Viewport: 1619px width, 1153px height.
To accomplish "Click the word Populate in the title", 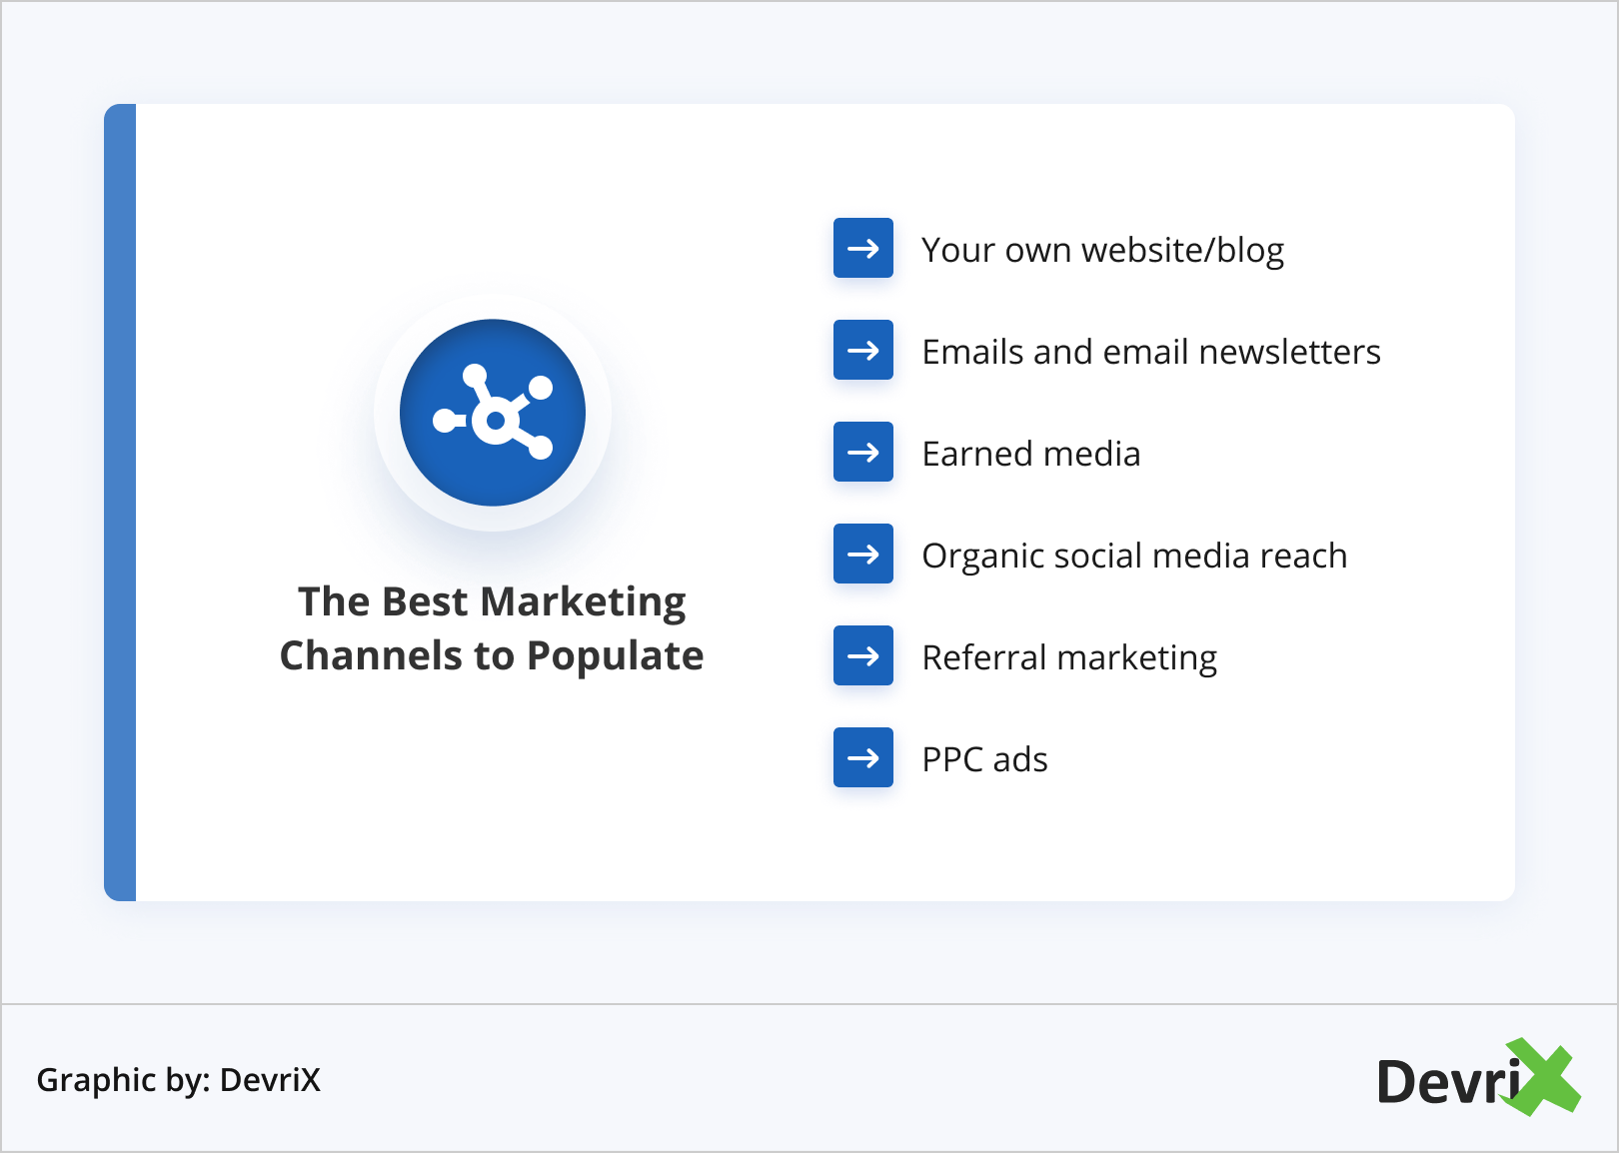I will click(x=615, y=656).
